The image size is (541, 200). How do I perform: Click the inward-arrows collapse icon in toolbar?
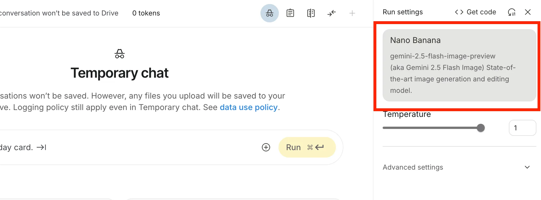[x=331, y=13]
